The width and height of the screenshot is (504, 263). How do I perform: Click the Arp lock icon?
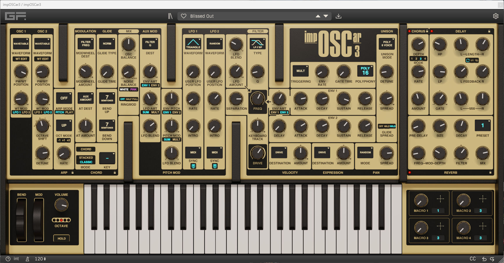(x=73, y=172)
